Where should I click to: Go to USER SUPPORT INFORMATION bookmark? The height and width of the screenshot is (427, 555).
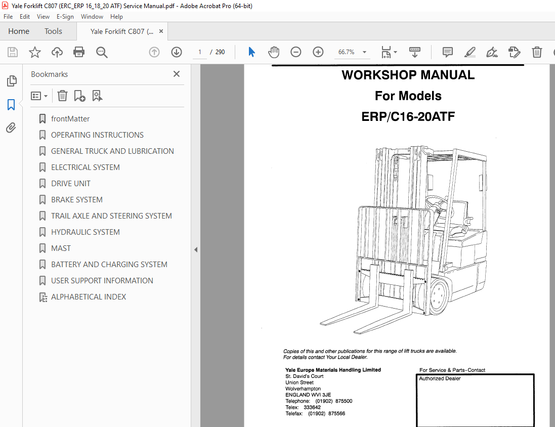click(102, 280)
